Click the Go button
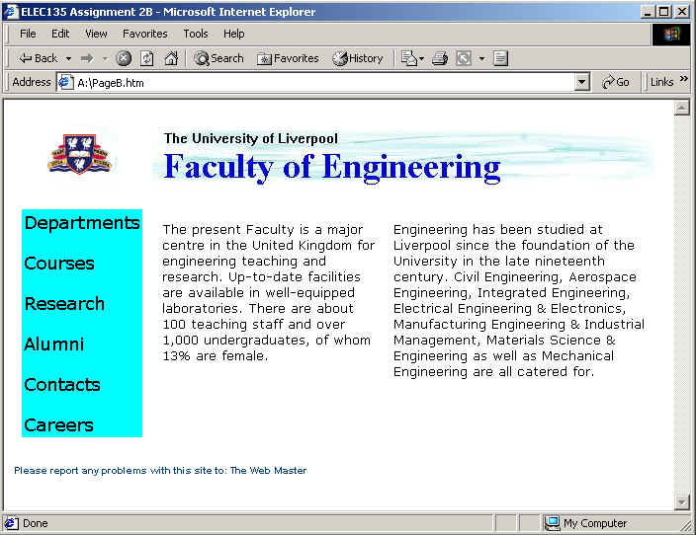Viewport: 696px width, 535px height. pyautogui.click(x=616, y=83)
